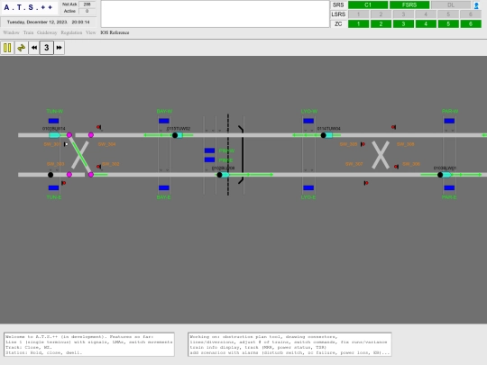Click the SW_303 switch label

coord(55,164)
